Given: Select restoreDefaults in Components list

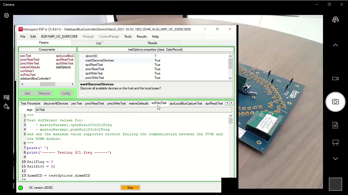Looking at the screenshot, I should pyautogui.click(x=30, y=67).
